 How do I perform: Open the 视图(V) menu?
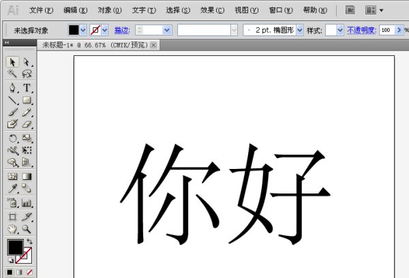(247, 10)
